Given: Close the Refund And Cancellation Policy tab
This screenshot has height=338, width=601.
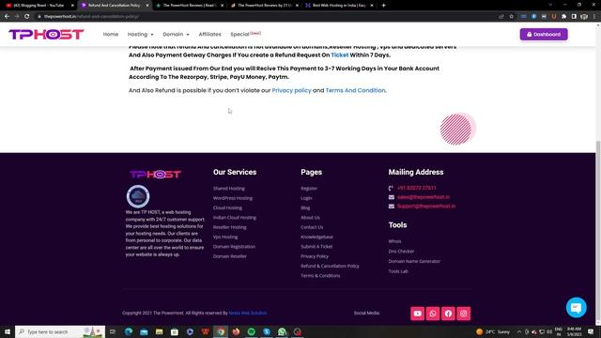Looking at the screenshot, I should (147, 6).
